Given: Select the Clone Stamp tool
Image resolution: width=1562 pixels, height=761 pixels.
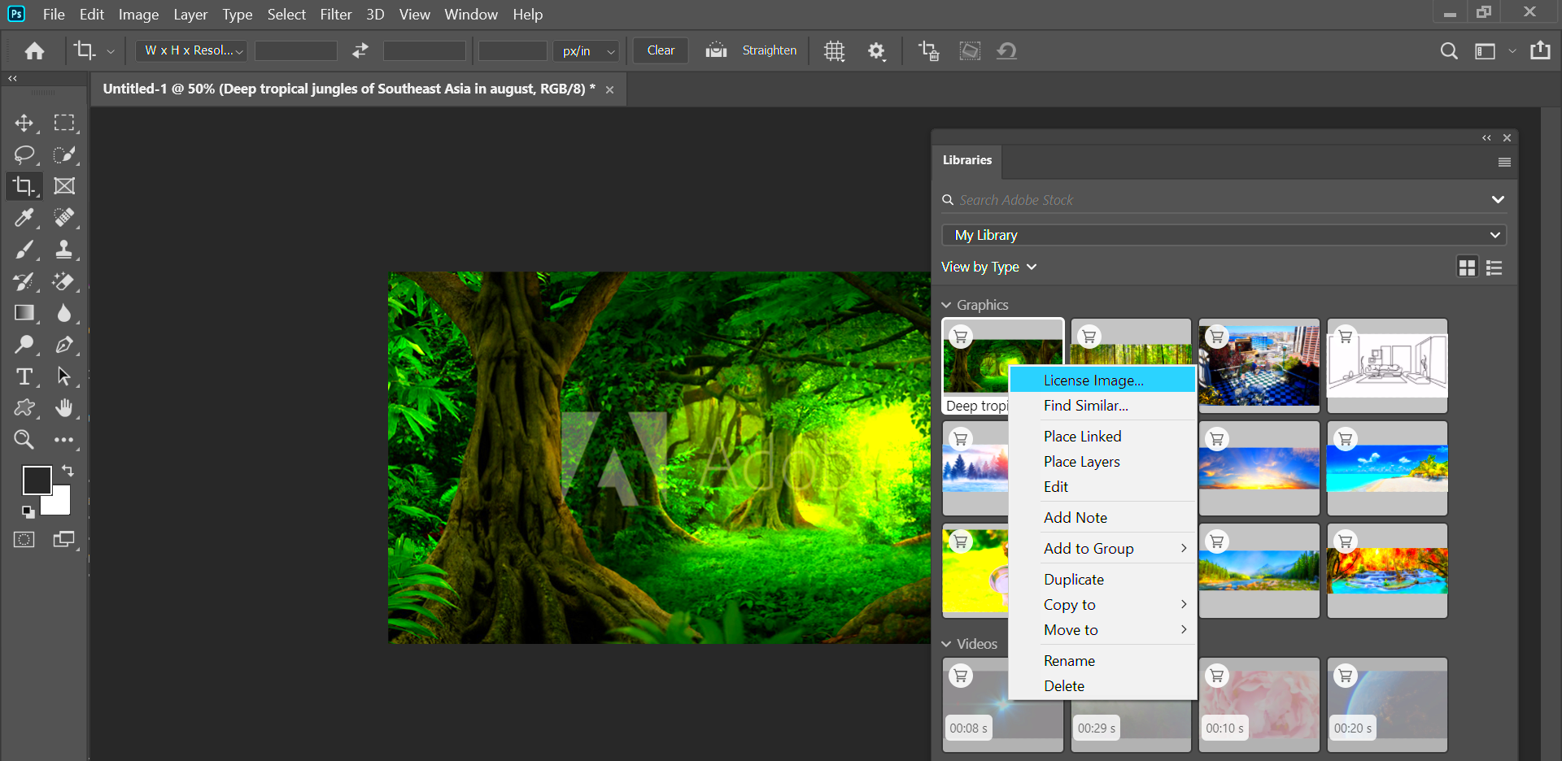Looking at the screenshot, I should coord(64,250).
